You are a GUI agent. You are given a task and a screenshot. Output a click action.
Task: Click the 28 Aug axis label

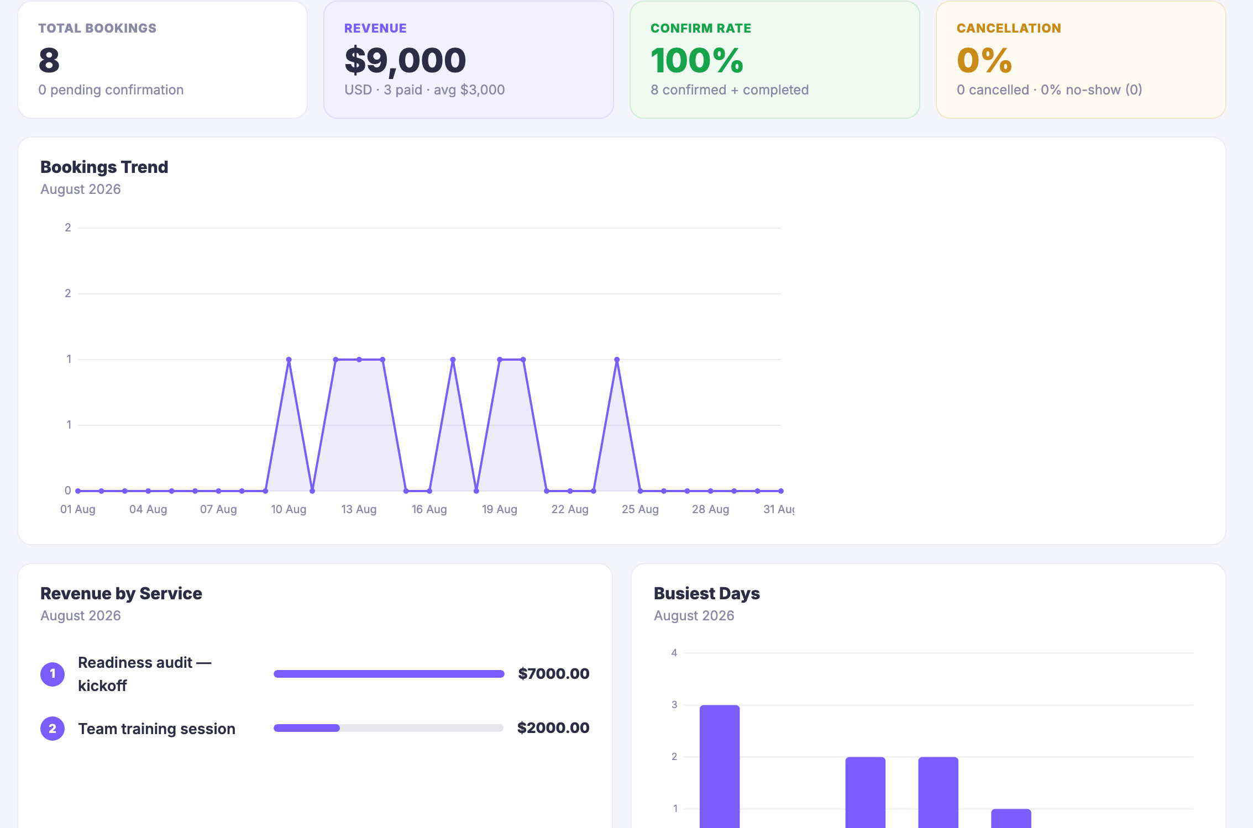711,509
